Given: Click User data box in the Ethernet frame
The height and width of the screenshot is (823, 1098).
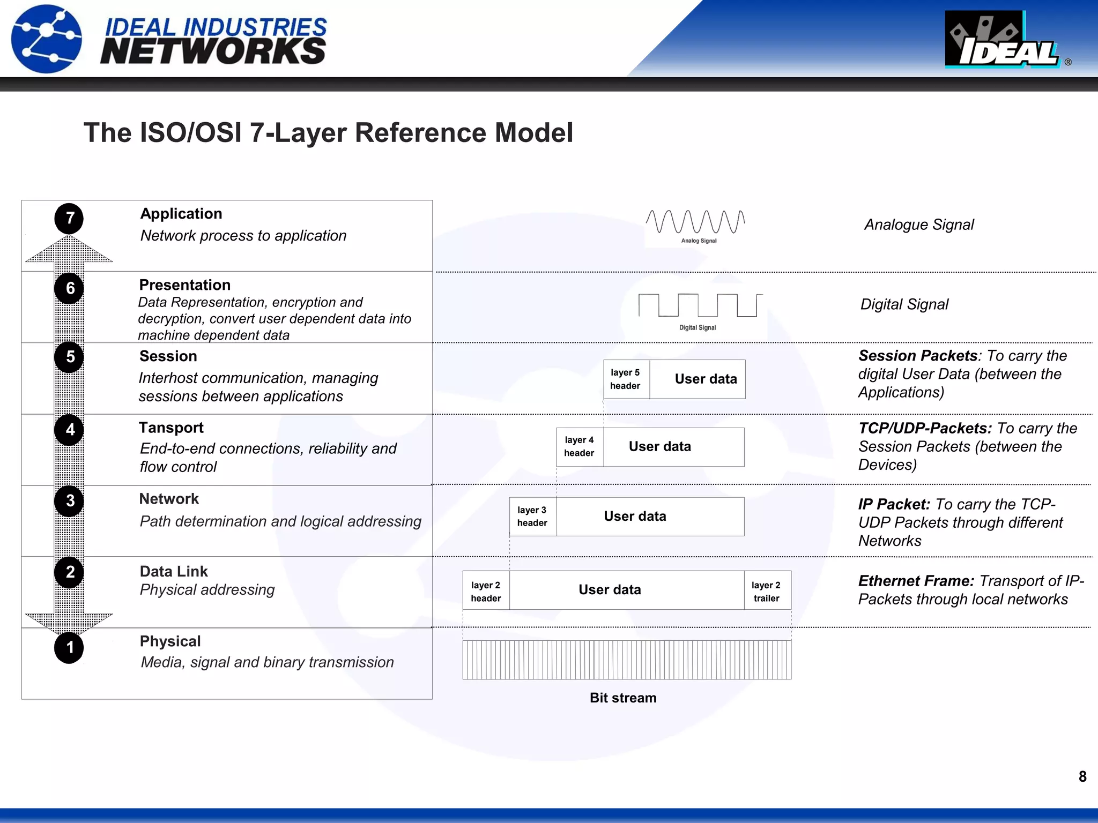Looking at the screenshot, I should pyautogui.click(x=627, y=590).
